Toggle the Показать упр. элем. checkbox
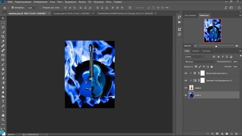 (41, 8)
